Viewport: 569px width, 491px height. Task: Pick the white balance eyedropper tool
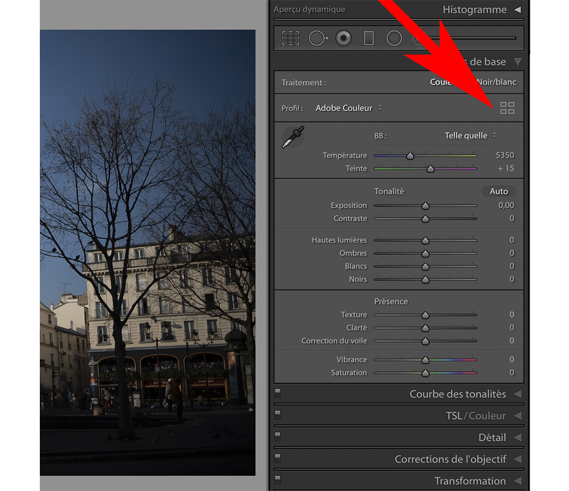tap(293, 137)
